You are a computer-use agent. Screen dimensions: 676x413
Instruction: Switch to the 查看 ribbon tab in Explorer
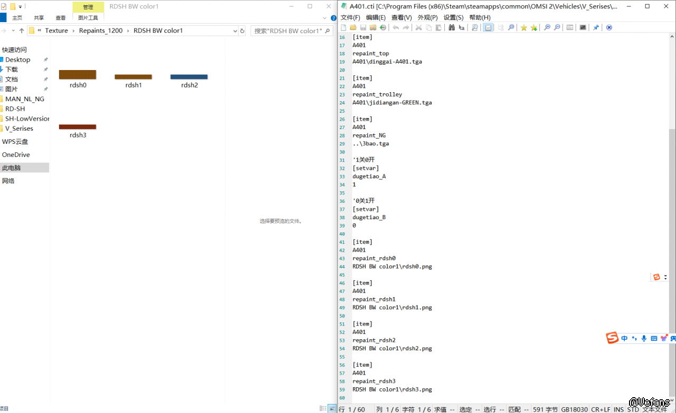(61, 18)
